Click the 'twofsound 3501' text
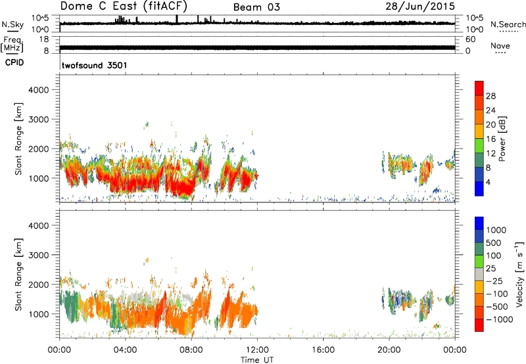This screenshot has width=526, height=364. pos(95,65)
